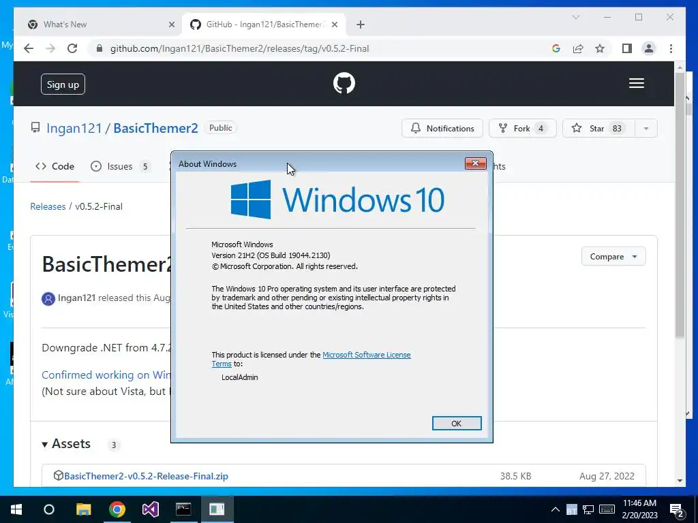Open the Compare dropdown
698x523 pixels.
click(613, 257)
